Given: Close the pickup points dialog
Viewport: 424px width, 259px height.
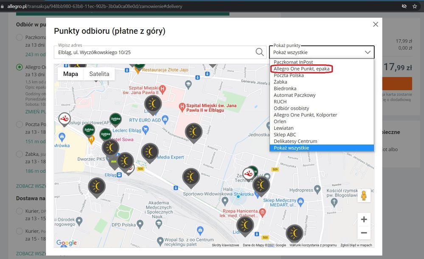Looking at the screenshot, I should coord(376,24).
